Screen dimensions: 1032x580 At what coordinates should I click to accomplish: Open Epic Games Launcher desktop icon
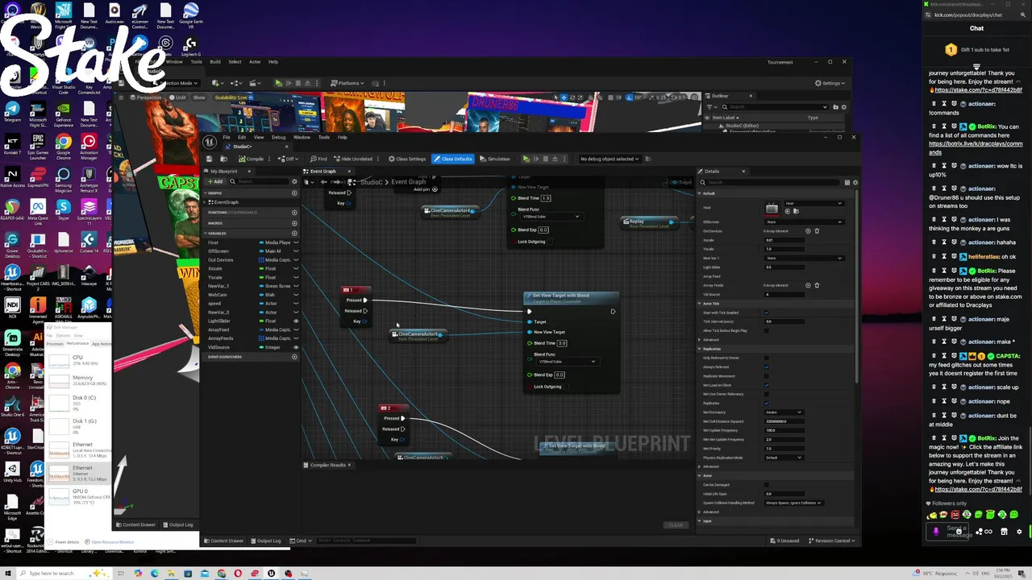point(37,145)
